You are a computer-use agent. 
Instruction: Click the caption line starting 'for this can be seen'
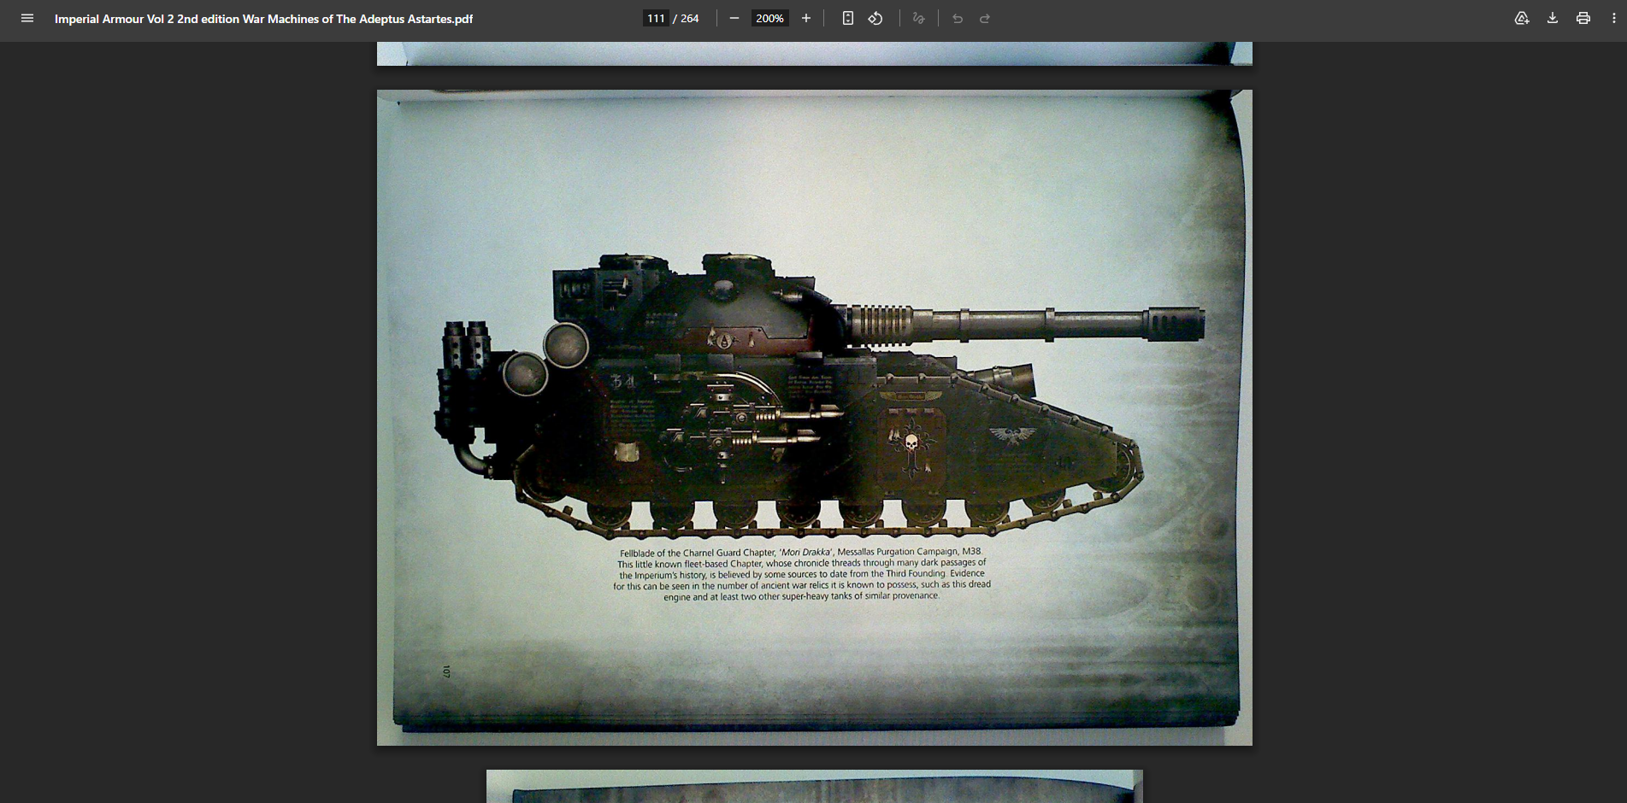[x=802, y=585]
